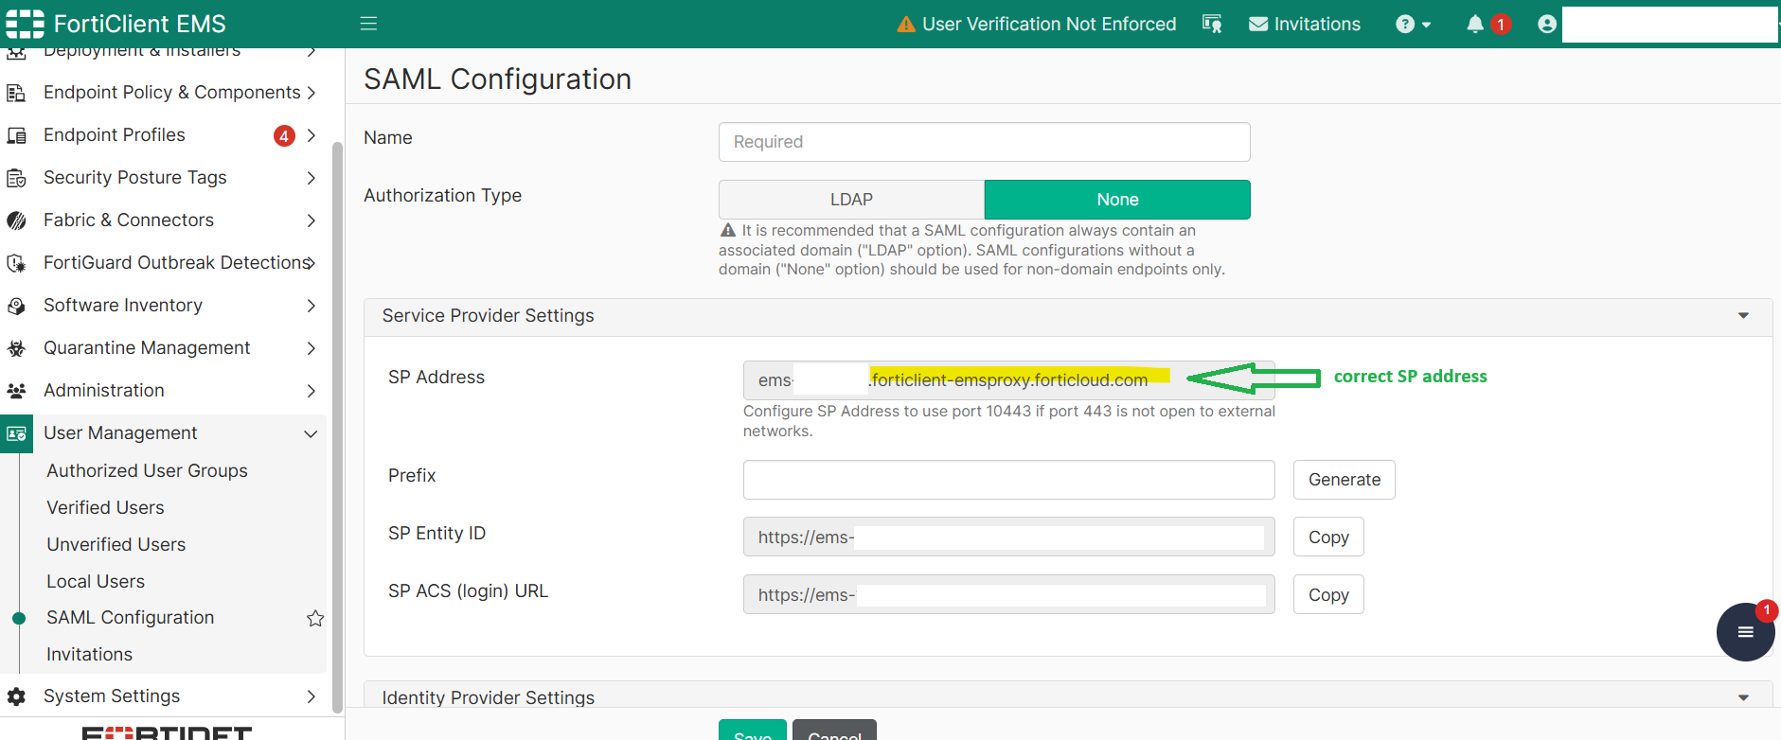Image resolution: width=1781 pixels, height=740 pixels.
Task: Open the notifications bell icon
Action: (1475, 25)
